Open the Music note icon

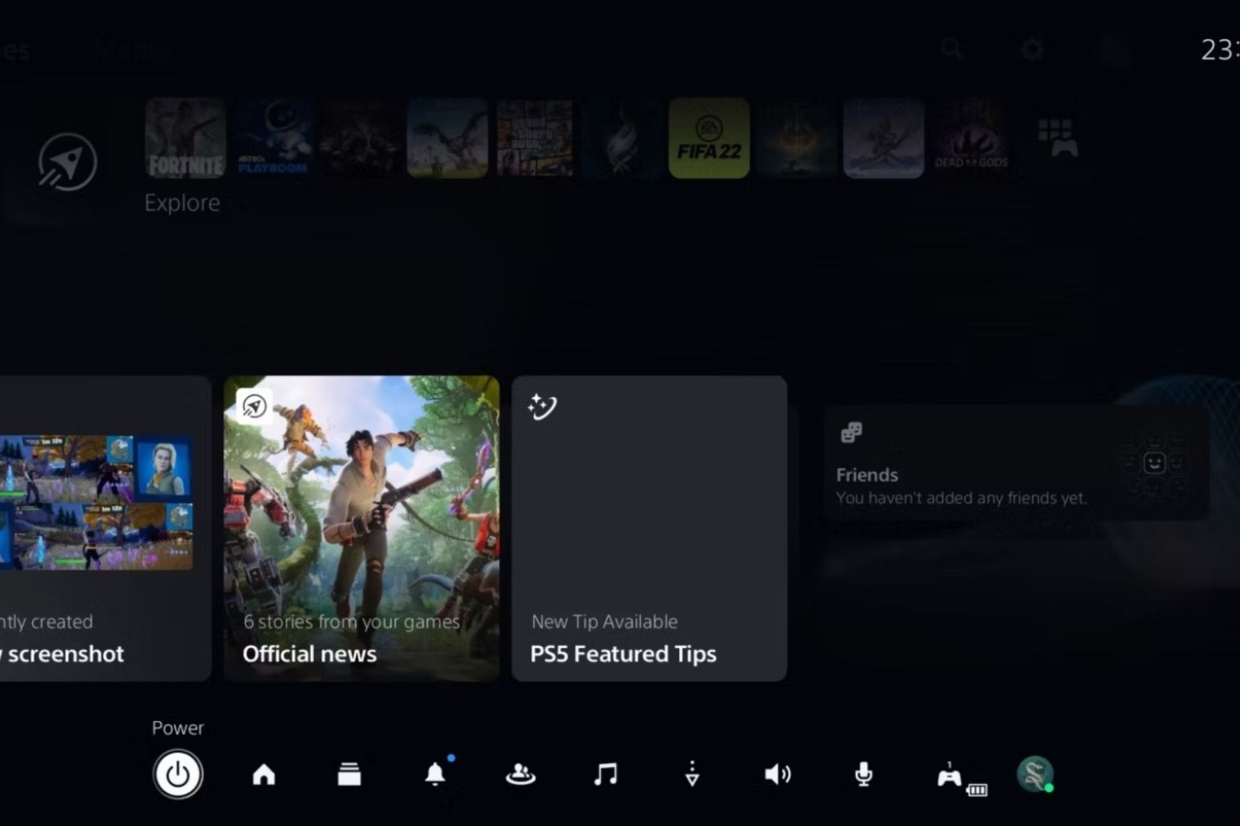point(606,773)
